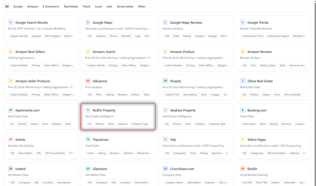
Task: Click the Google Maps card icon
Action: 88,23
